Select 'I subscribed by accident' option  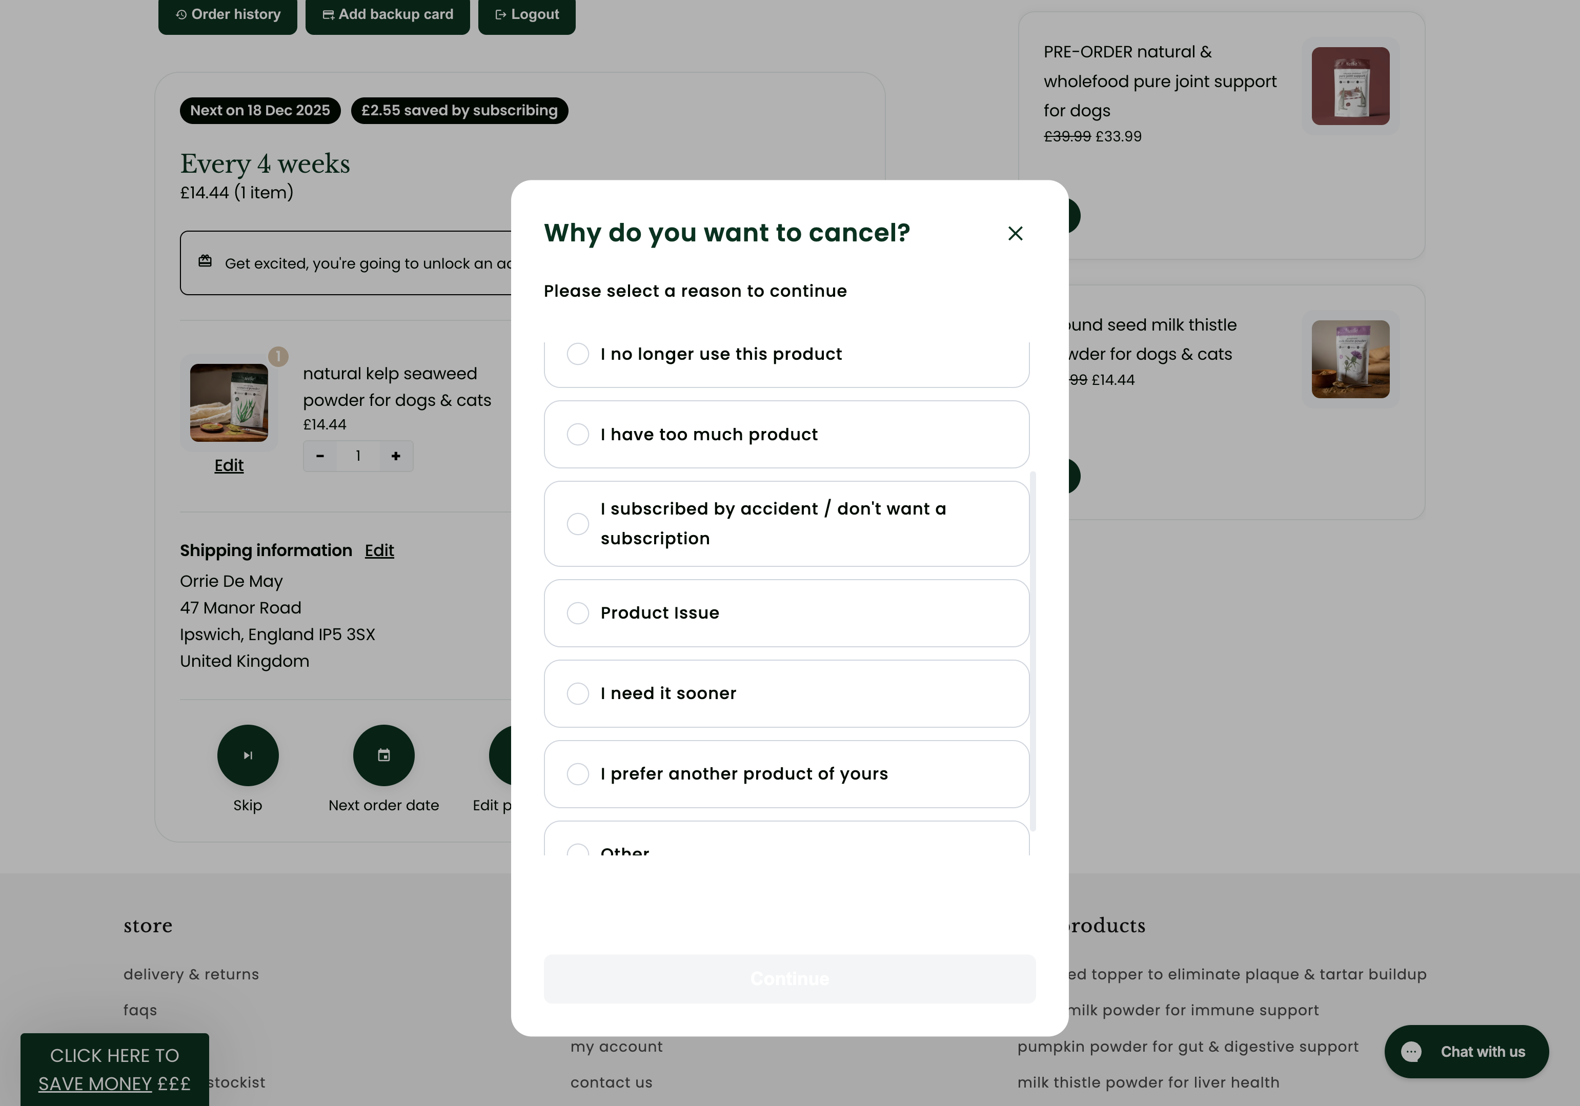coord(786,523)
